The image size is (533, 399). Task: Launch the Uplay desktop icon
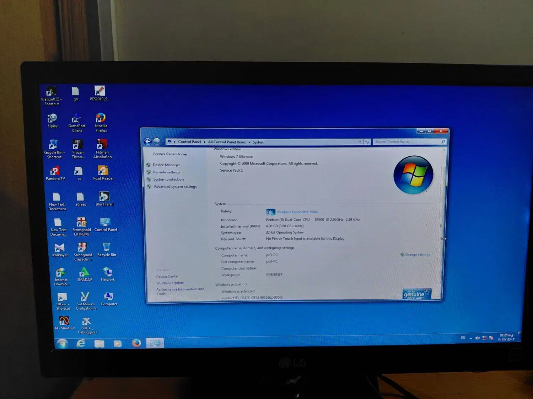coord(53,121)
